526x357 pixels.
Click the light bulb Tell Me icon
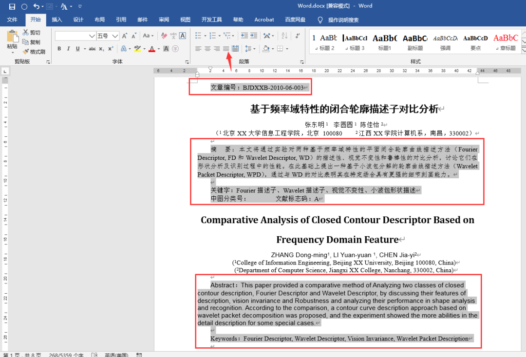(x=320, y=20)
